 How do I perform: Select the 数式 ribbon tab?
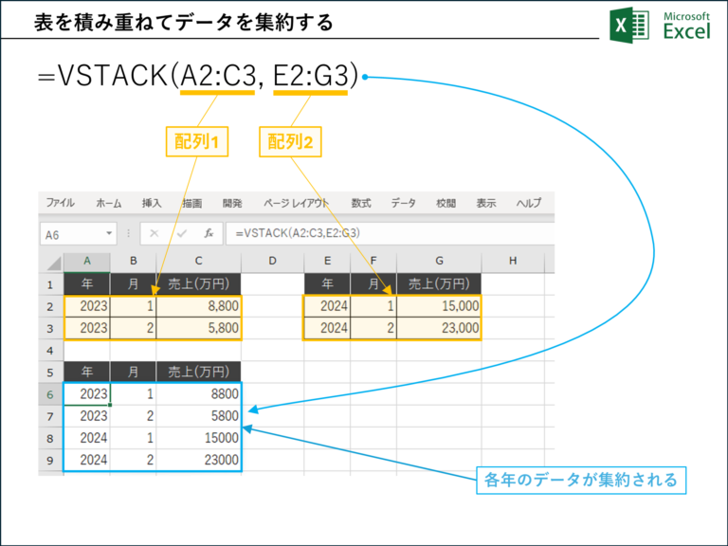[361, 203]
